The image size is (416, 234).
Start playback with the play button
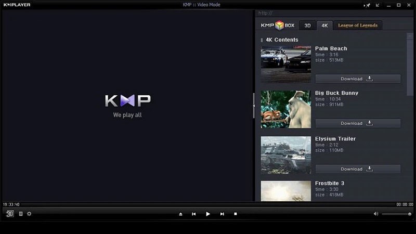208,214
